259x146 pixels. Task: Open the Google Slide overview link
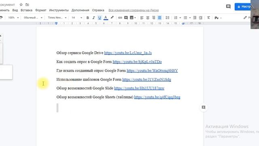pyautogui.click(x=139, y=88)
